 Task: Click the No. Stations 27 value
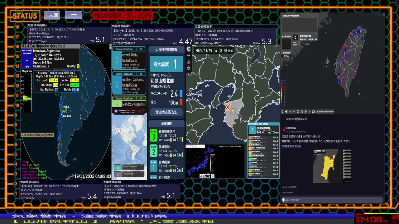coord(56,90)
